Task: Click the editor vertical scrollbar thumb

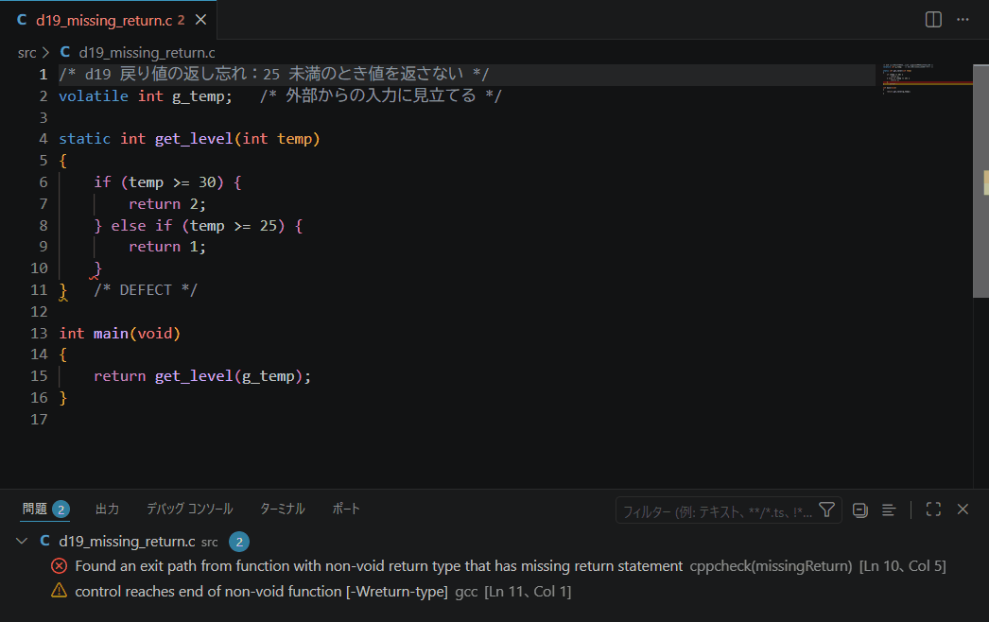Action: tap(980, 181)
